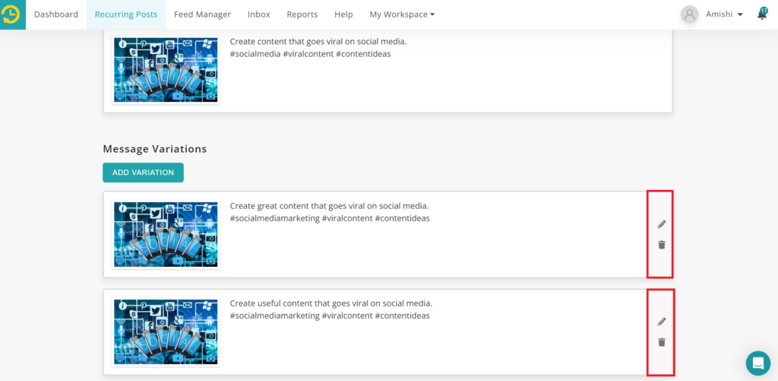Viewport: 778px width, 381px height.
Task: Click 'Create content that goes viral on social media.' text
Action: click(318, 41)
